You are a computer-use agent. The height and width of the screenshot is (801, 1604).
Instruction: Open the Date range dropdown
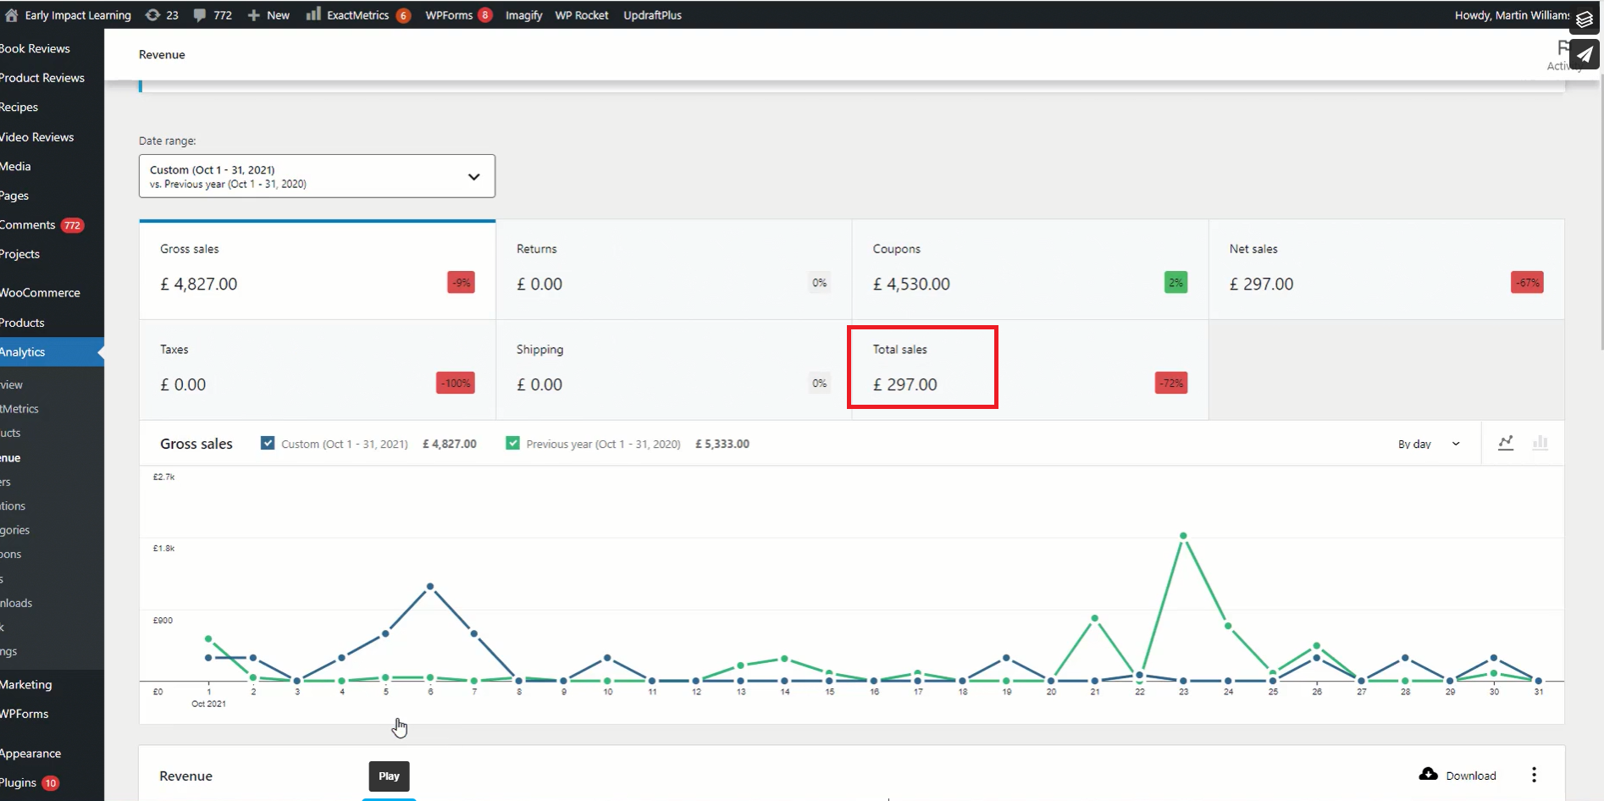pos(317,176)
